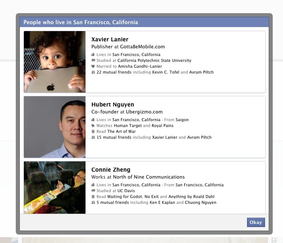Click Kevin C. Tofel link
283x243 pixels.
[166, 72]
